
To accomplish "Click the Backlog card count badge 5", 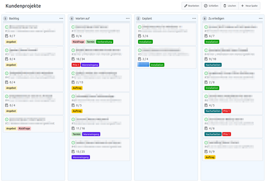I will click(x=6, y=18).
